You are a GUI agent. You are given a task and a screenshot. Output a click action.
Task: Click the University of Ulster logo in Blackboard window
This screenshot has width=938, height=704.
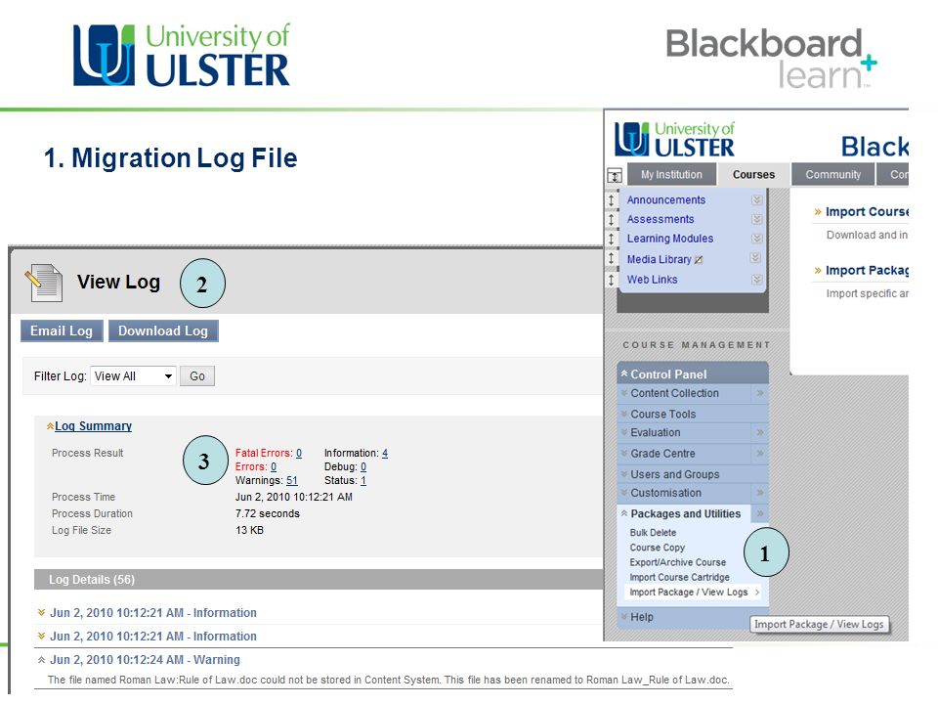(x=674, y=140)
